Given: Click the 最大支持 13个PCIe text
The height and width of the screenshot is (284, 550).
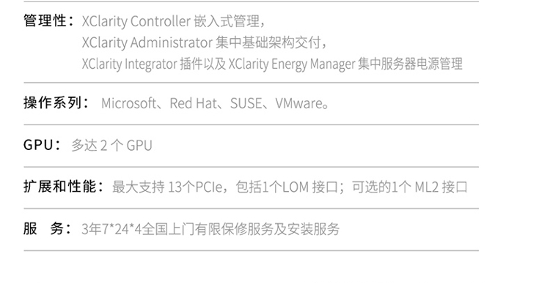Looking at the screenshot, I should (167, 187).
